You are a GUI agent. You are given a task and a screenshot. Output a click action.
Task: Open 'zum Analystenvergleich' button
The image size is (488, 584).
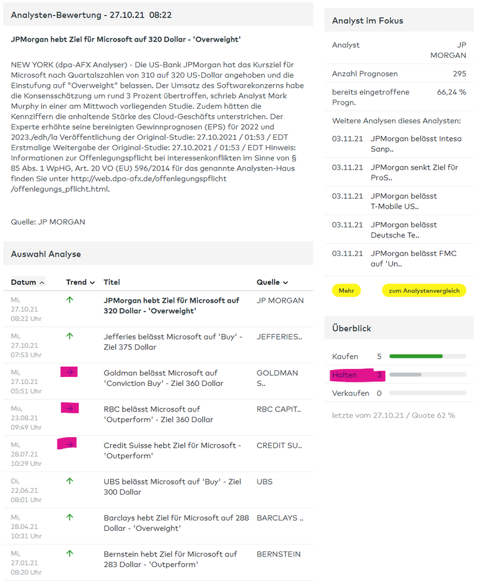(424, 291)
